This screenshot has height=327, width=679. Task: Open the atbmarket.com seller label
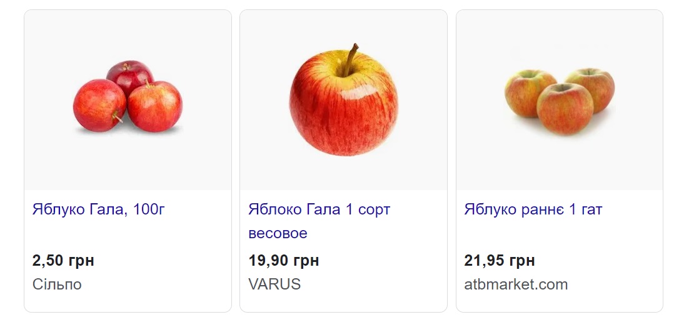(x=516, y=284)
